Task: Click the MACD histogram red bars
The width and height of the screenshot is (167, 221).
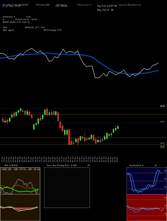Action: (x=23, y=209)
